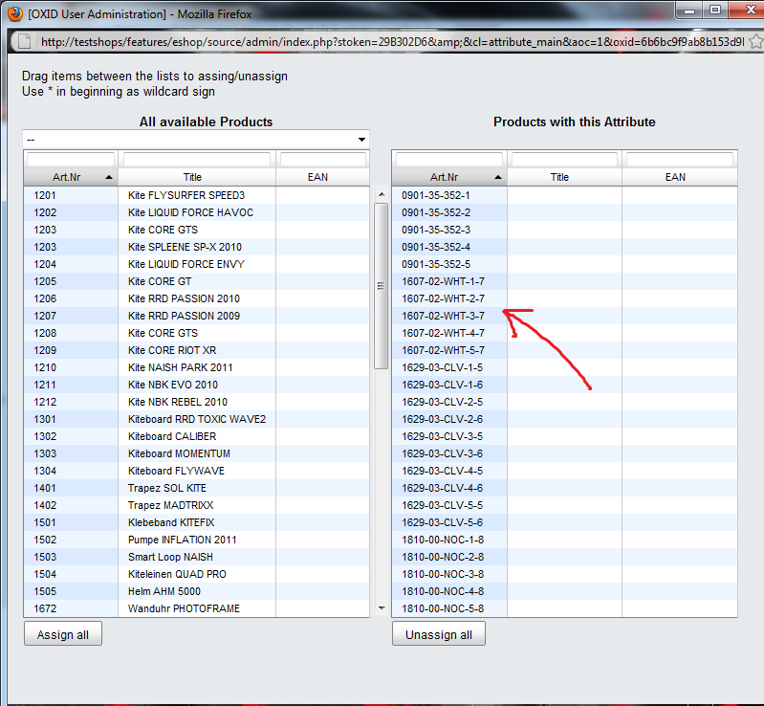This screenshot has width=764, height=706.
Task: Sort available products by Title column header
Action: pos(197,177)
